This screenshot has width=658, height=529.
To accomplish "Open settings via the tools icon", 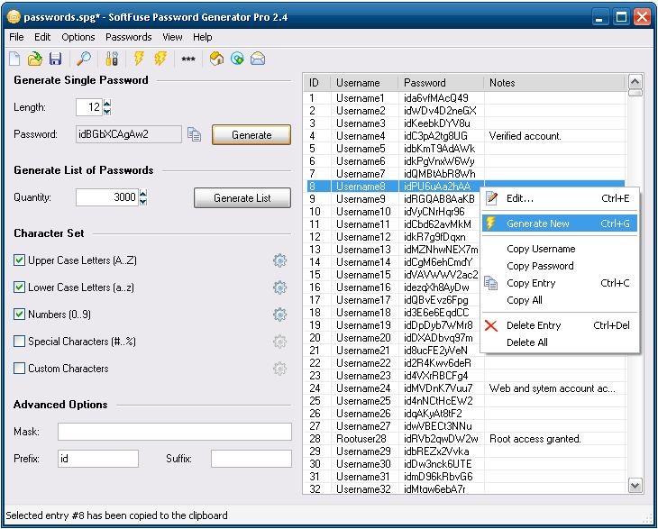I will tap(112, 59).
